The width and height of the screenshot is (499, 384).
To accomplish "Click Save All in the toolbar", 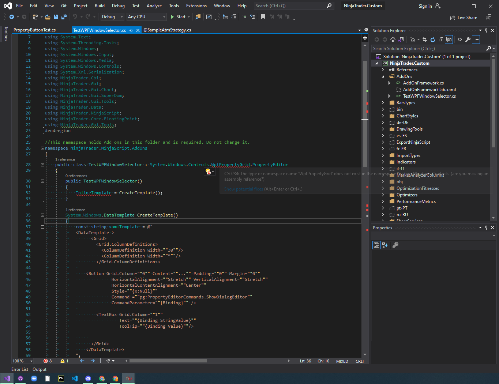I will 64,17.
